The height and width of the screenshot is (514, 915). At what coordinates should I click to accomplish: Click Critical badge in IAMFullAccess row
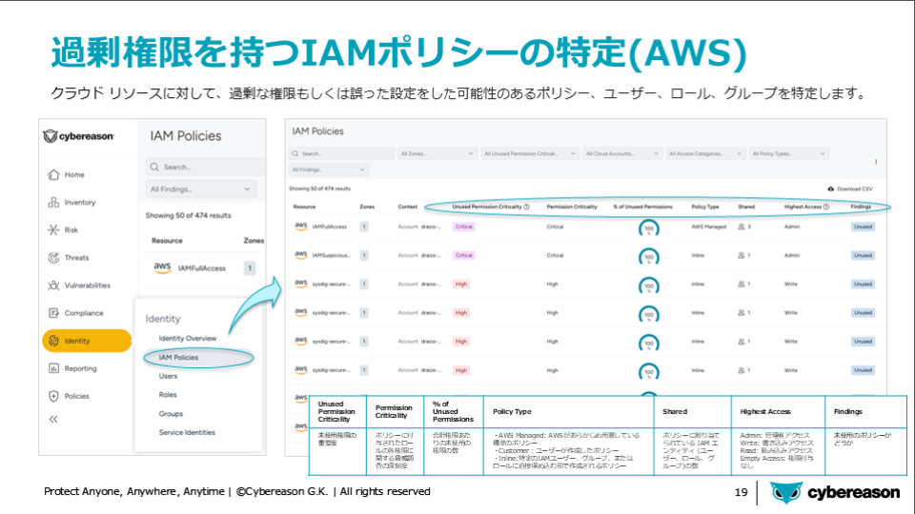[x=464, y=227]
